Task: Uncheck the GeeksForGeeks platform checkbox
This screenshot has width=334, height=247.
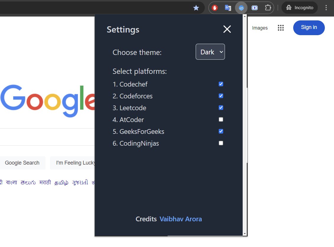Action: point(221,131)
